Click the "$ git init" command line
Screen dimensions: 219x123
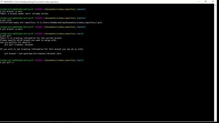coord(5,20)
